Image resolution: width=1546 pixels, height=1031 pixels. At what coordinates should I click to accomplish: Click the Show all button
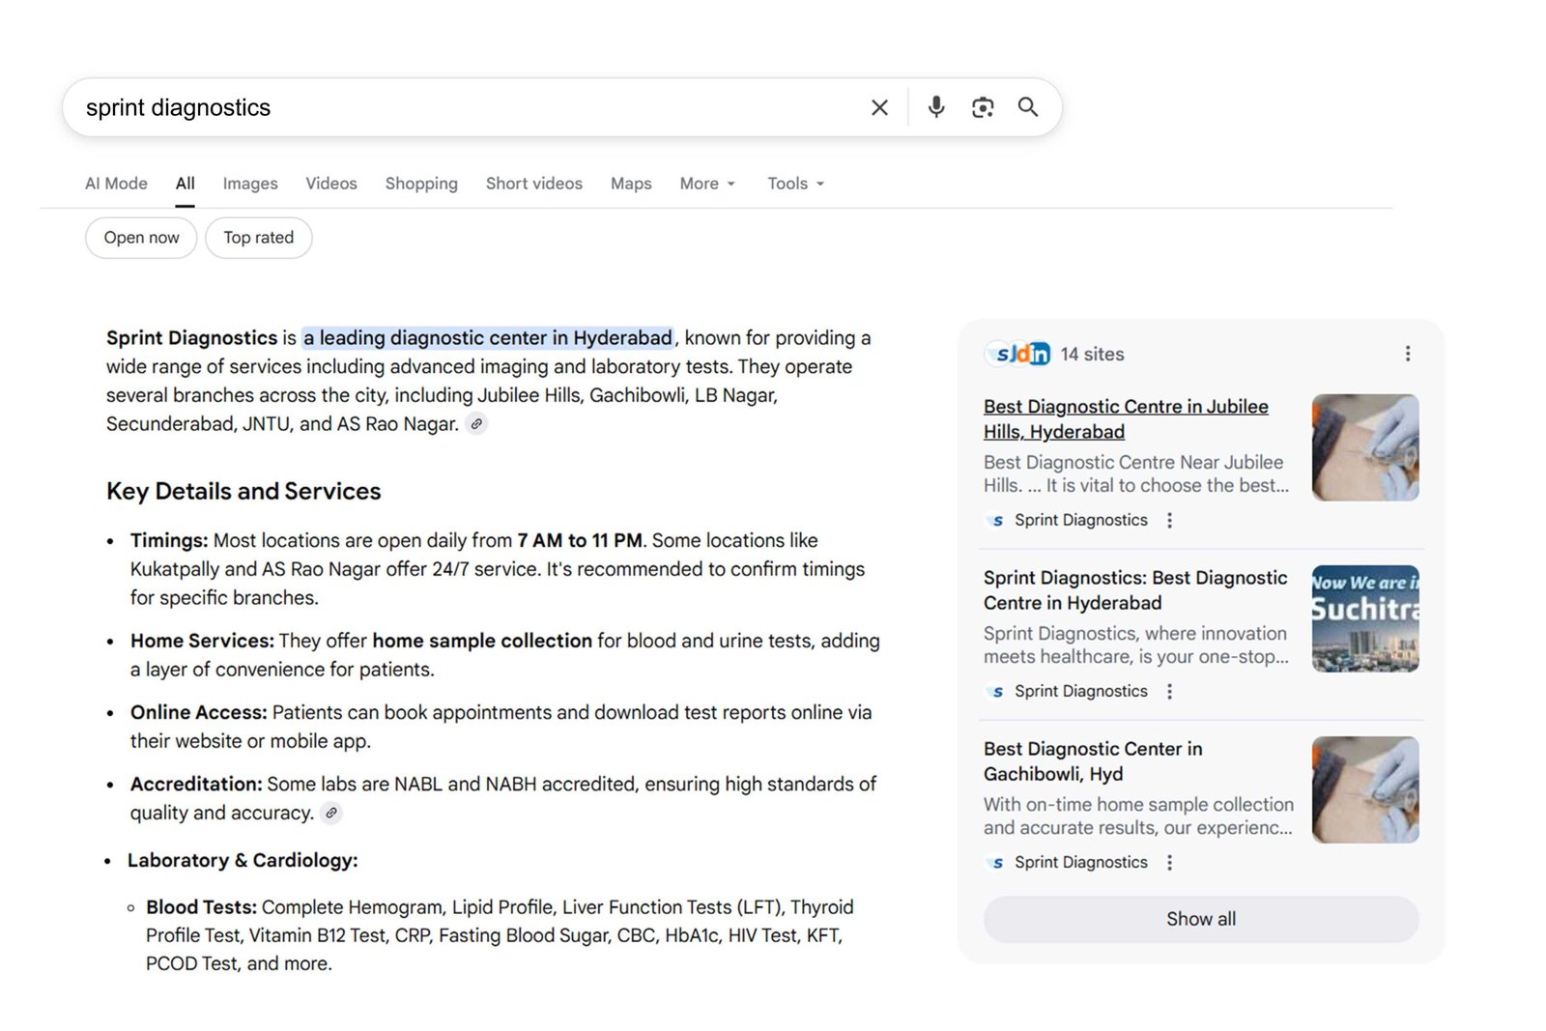click(1200, 919)
